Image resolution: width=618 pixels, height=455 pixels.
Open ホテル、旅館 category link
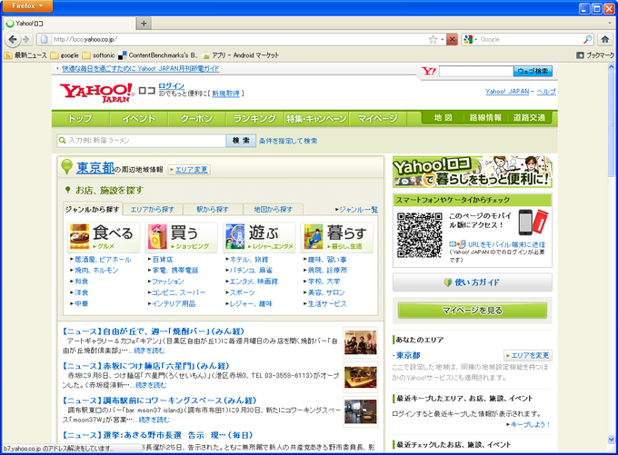(x=249, y=259)
